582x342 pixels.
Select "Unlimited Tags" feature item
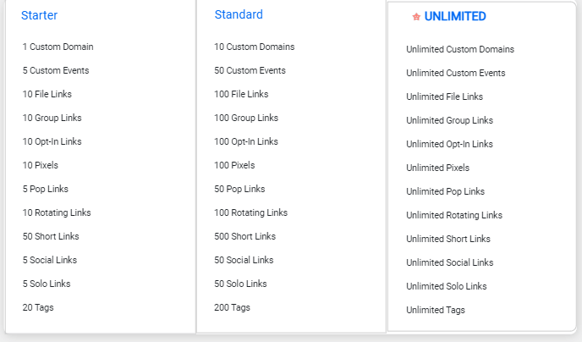436,310
